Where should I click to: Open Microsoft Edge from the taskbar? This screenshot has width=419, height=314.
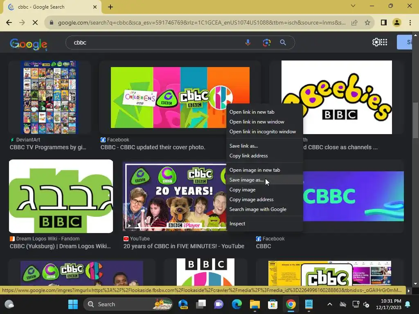click(237, 304)
